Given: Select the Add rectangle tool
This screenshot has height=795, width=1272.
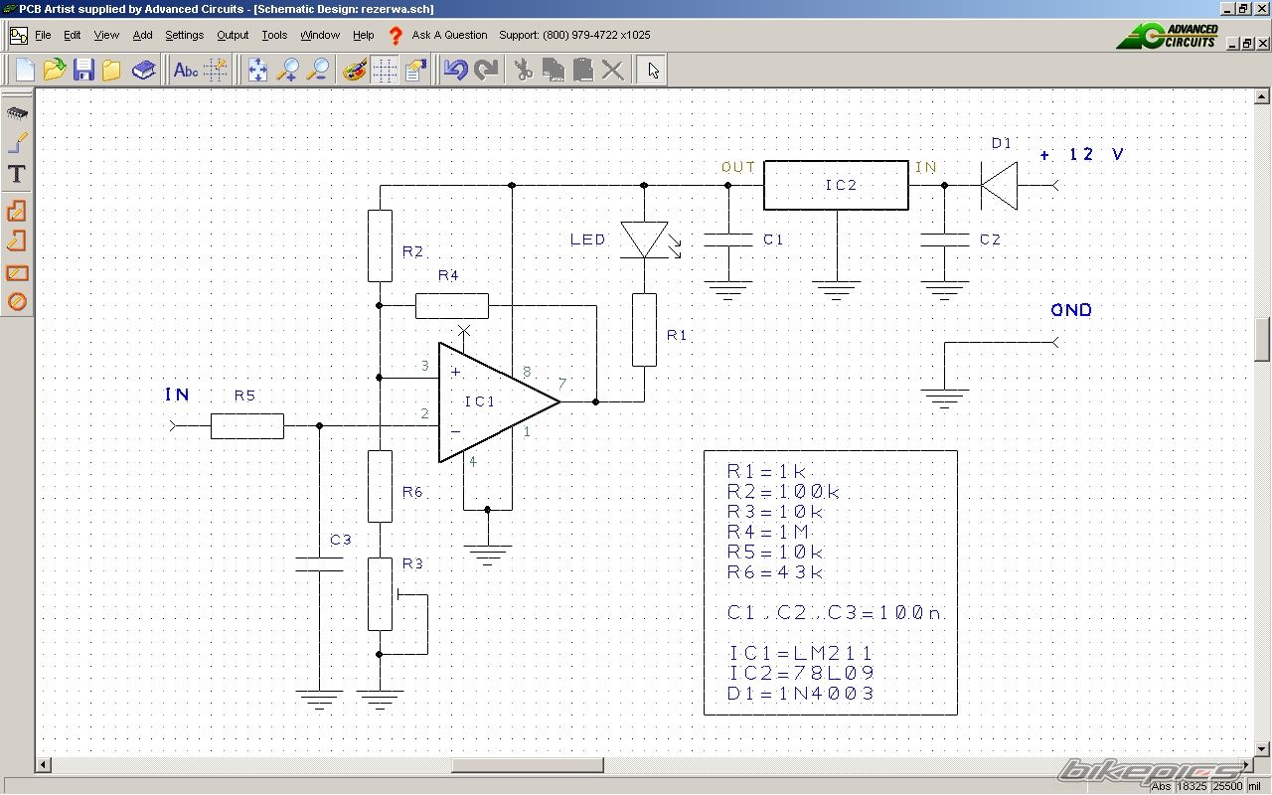Looking at the screenshot, I should point(17,272).
